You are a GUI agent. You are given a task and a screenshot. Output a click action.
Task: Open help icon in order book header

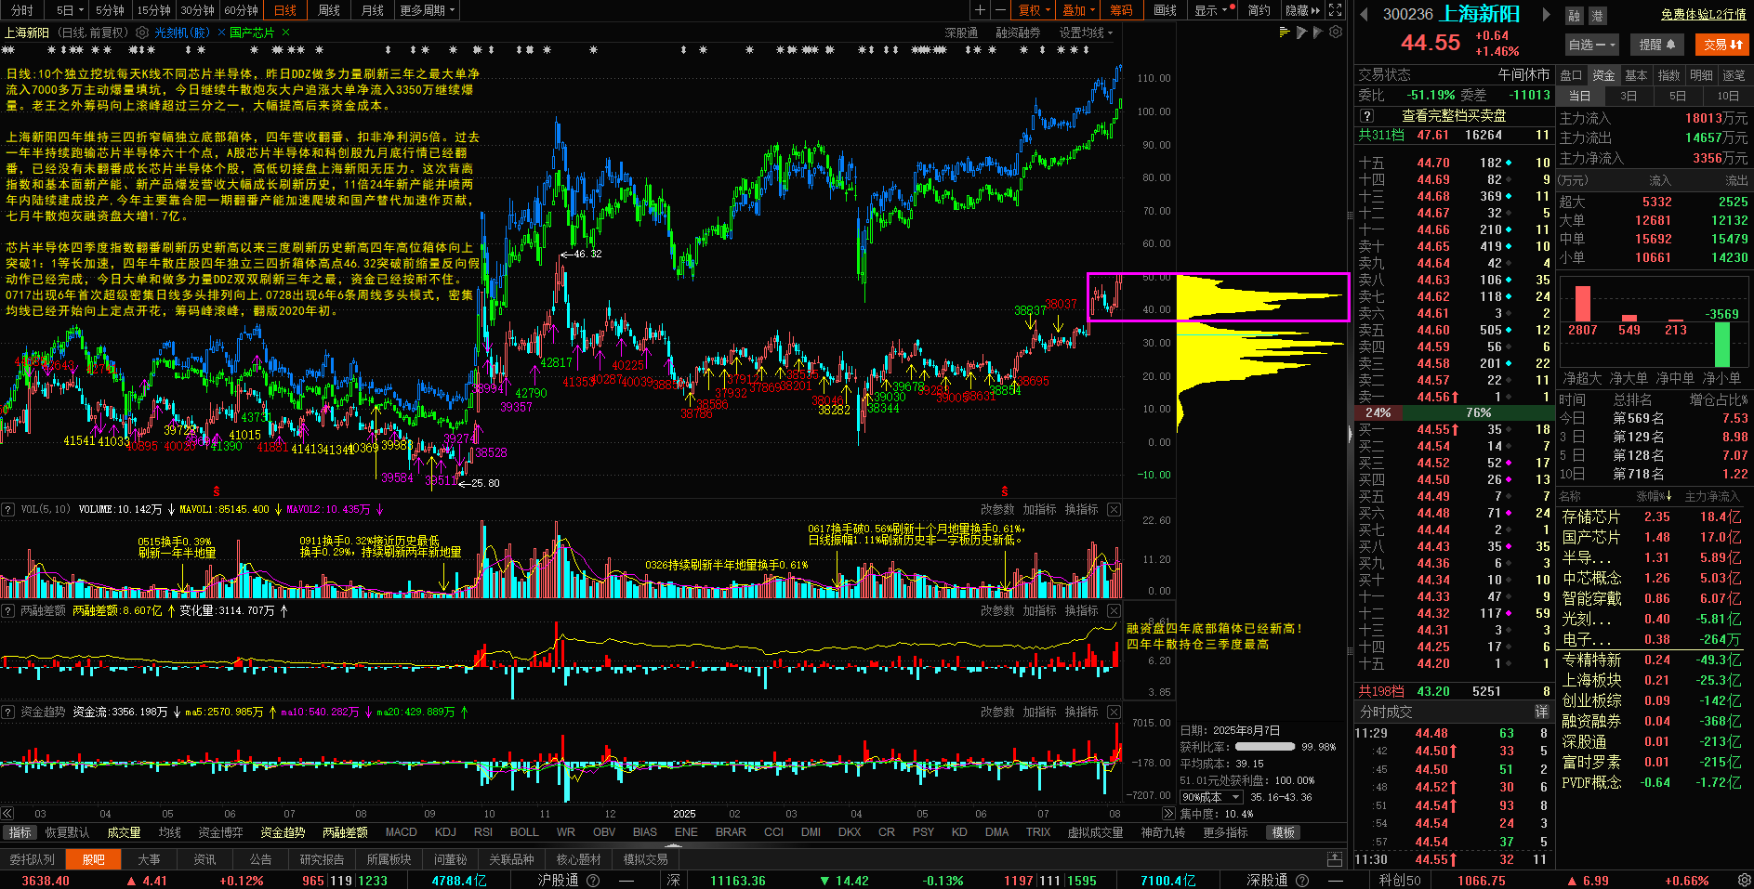pyautogui.click(x=1366, y=116)
